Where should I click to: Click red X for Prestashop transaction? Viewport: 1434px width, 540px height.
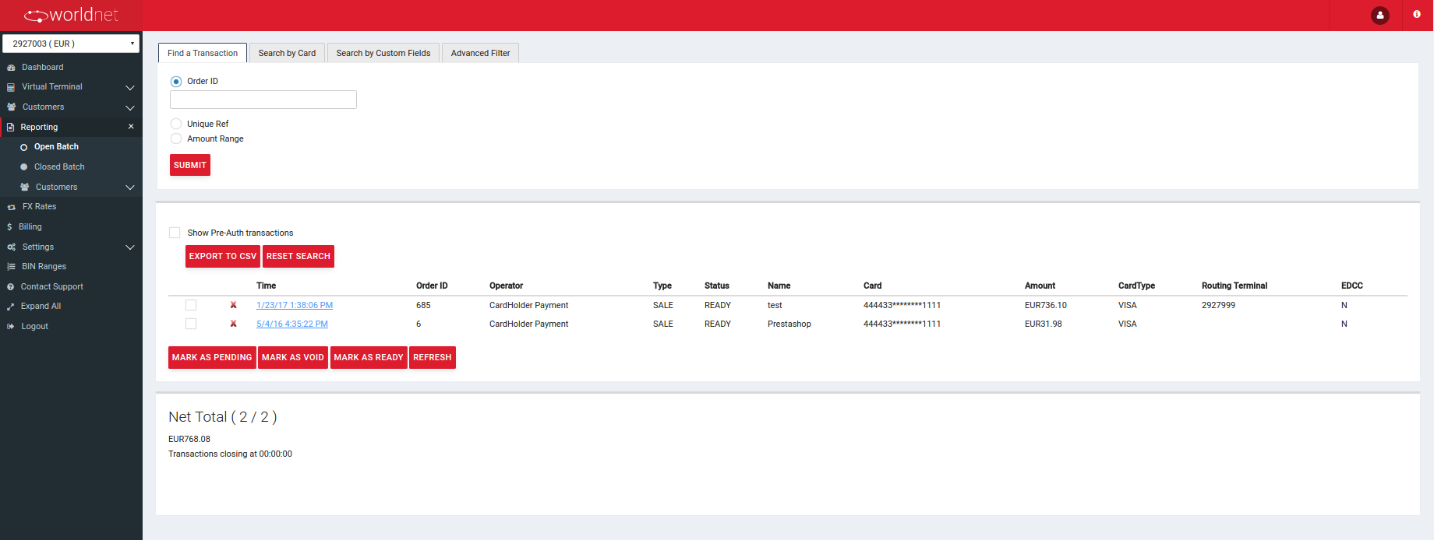(x=233, y=324)
